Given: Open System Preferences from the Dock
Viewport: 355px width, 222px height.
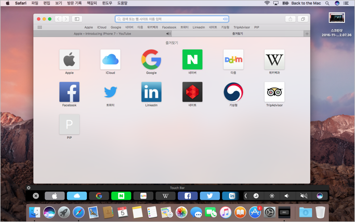Looking at the screenshot, I should point(269,212).
